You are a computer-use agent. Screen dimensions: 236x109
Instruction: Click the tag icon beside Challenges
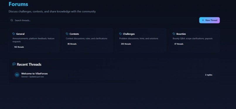(120, 34)
